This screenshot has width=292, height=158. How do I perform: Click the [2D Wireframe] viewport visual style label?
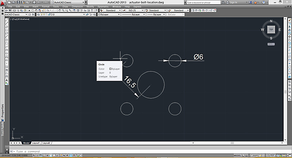23,19
